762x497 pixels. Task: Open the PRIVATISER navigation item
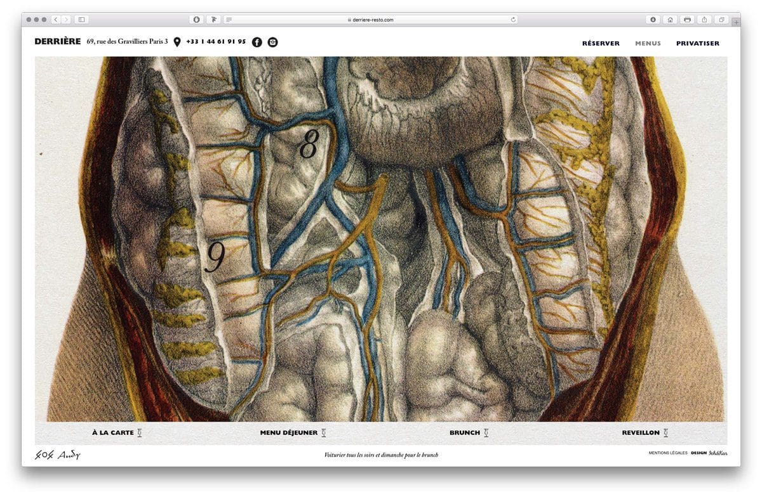pyautogui.click(x=698, y=43)
